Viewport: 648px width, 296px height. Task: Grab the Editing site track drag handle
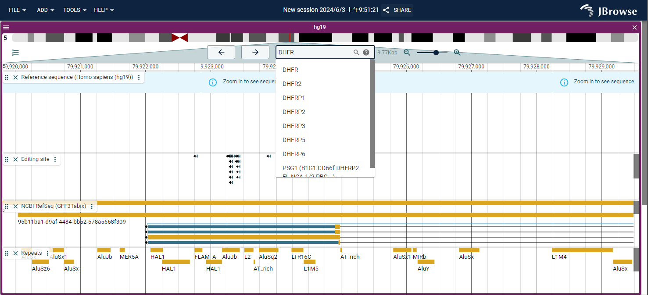click(x=7, y=160)
